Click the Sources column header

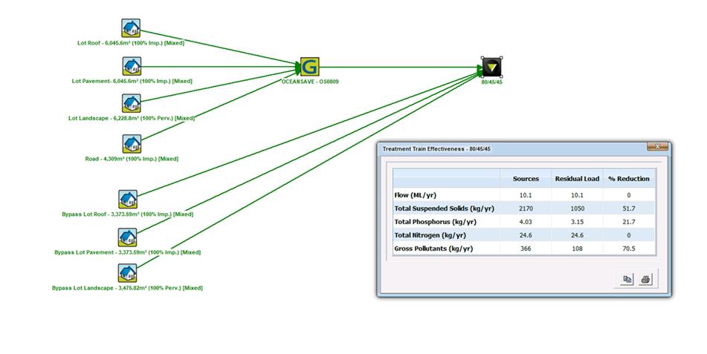point(526,179)
